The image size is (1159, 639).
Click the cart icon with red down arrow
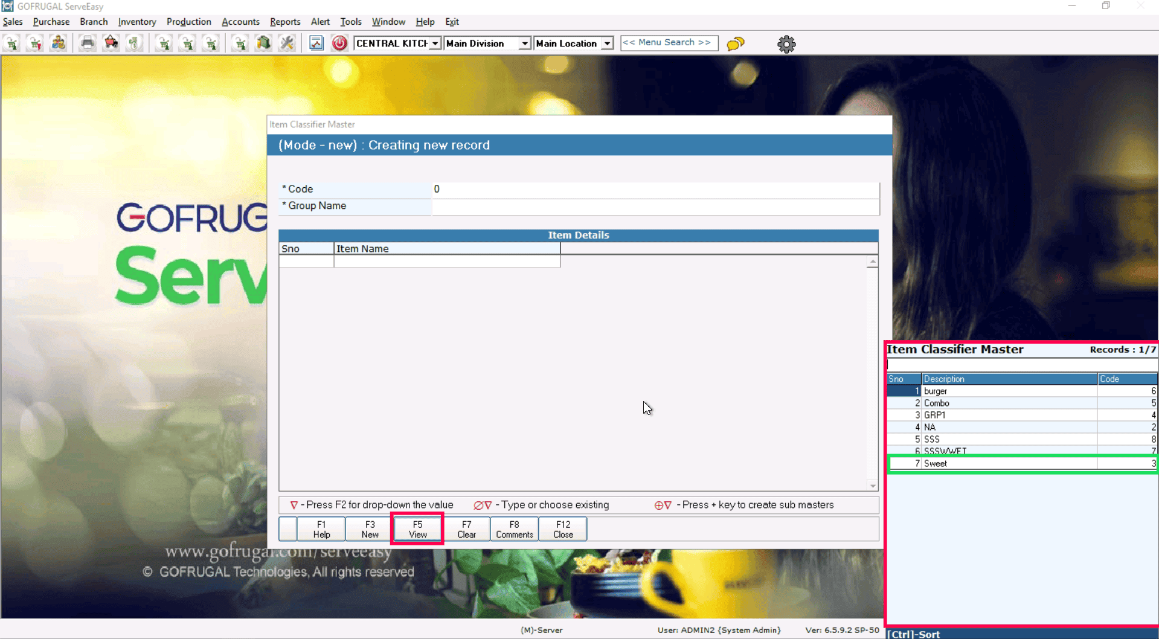point(35,43)
